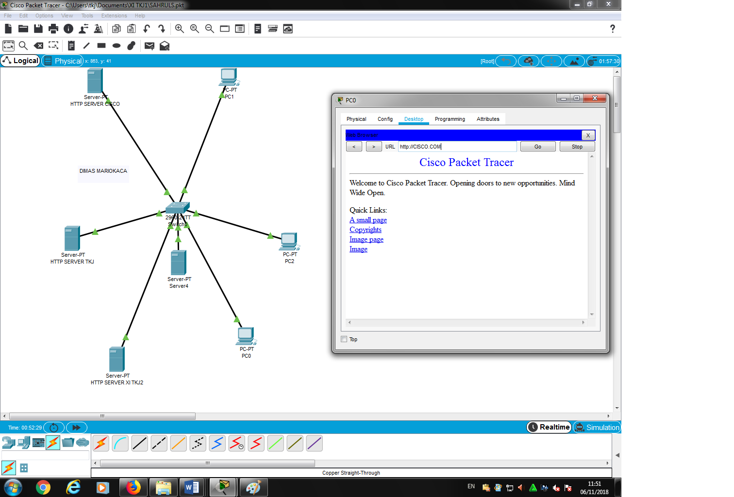Choose the Inspect magnifier tool
This screenshot has width=734, height=497.
click(23, 46)
